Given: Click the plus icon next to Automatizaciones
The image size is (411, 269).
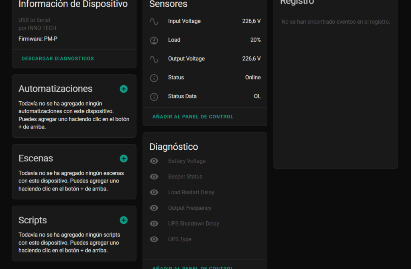Looking at the screenshot, I should (x=124, y=89).
